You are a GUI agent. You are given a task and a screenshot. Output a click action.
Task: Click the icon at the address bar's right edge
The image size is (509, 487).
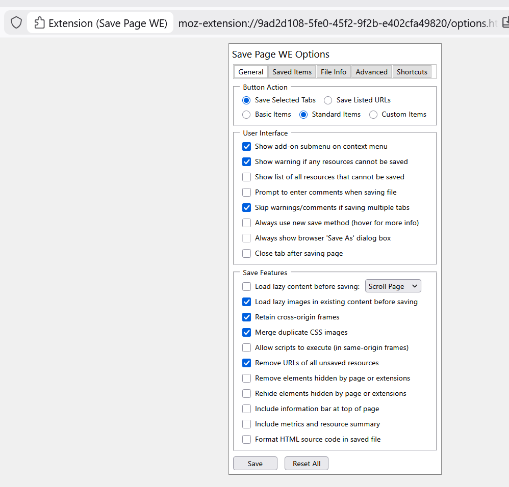pyautogui.click(x=505, y=23)
